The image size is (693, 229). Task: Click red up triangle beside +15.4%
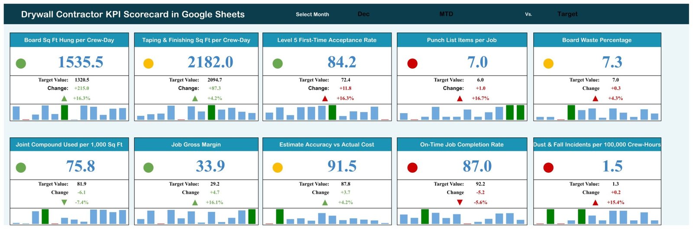595,202
